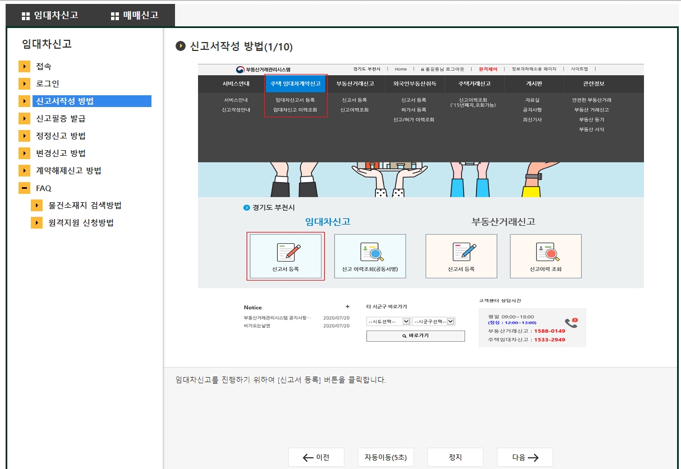
Task: Click the 관련정보 menu item
Action: (593, 83)
